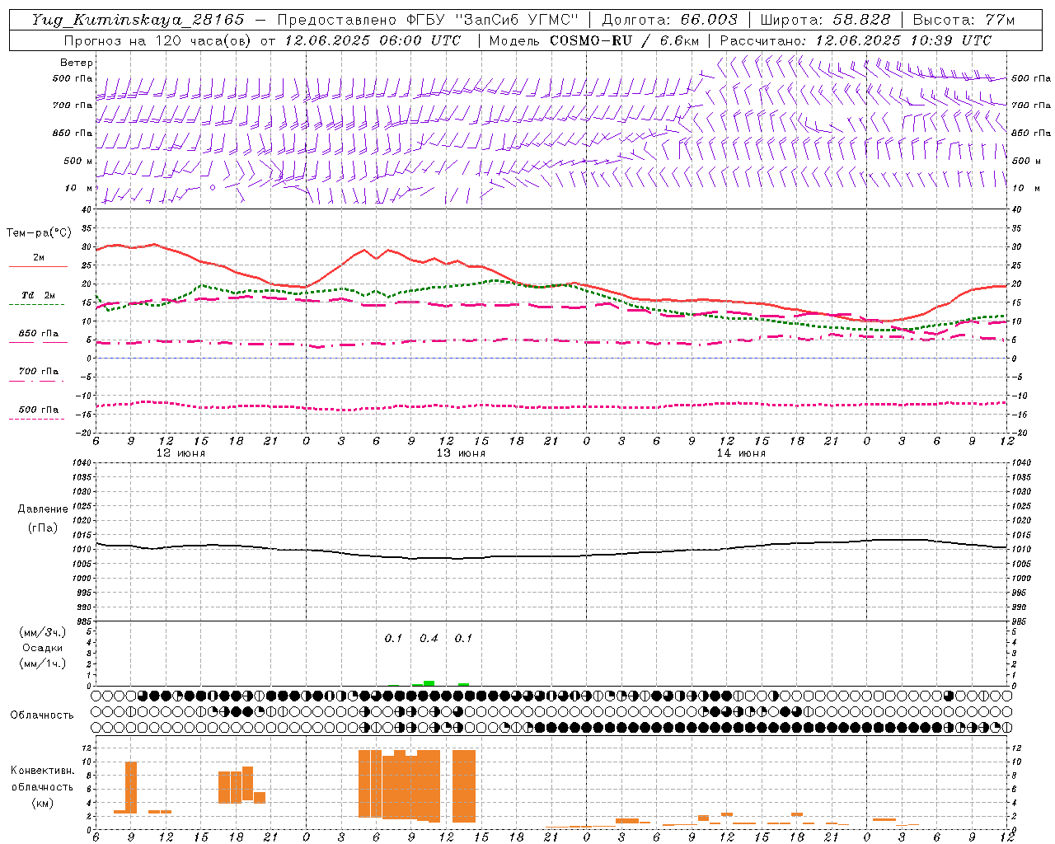1055x844 pixels.
Task: Click the tallest green precipitation bar
Action: 429,683
